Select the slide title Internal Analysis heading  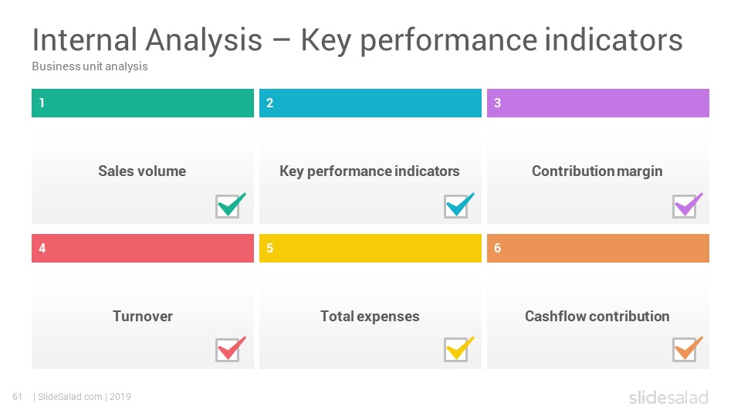[x=357, y=40]
